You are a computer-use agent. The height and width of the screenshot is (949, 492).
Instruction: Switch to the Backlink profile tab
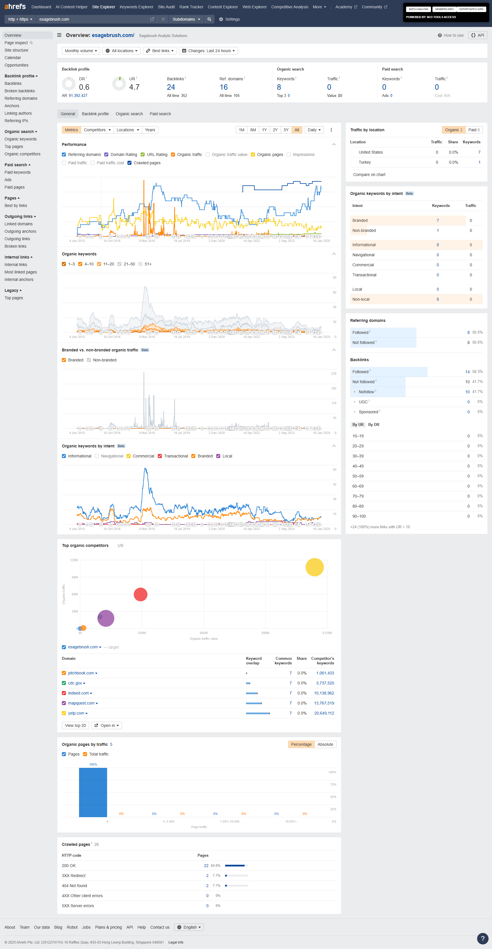95,114
